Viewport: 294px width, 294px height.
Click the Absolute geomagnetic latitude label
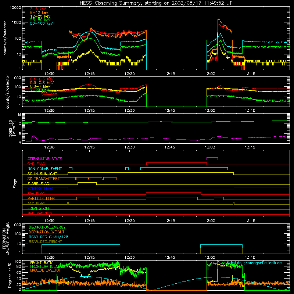coord(254,263)
